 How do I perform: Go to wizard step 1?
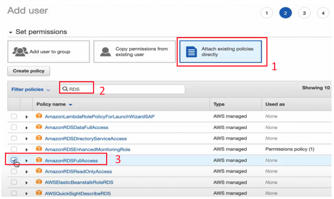pos(267,13)
